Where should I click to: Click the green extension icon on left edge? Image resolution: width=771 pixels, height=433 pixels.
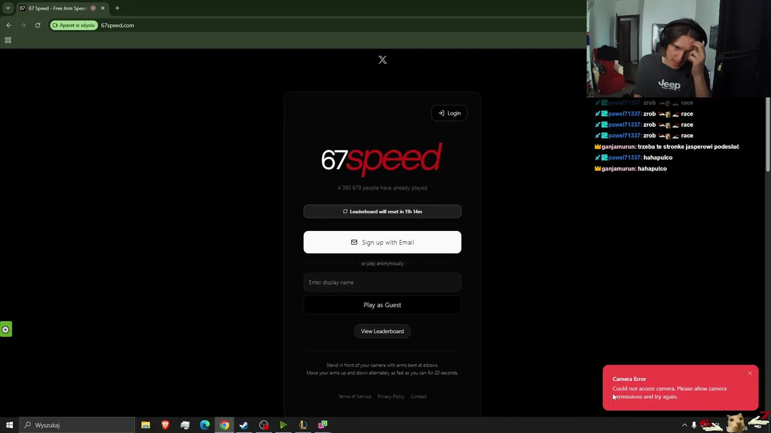point(5,329)
